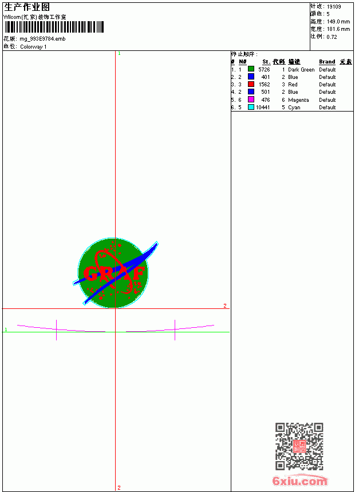Click the Cyan description text

[294, 108]
